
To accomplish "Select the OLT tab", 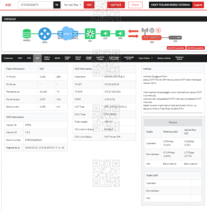I will click(38, 58).
